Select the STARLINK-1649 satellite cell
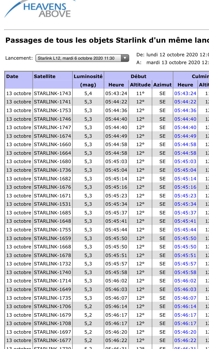The height and width of the screenshot is (349, 209). pyautogui.click(x=52, y=289)
